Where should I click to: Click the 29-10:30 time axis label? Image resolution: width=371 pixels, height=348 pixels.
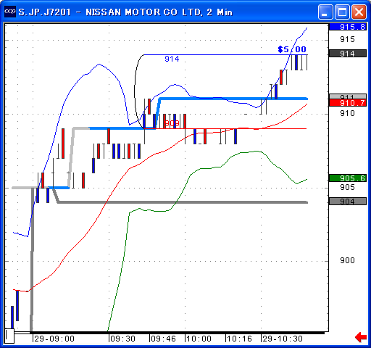tap(283, 339)
